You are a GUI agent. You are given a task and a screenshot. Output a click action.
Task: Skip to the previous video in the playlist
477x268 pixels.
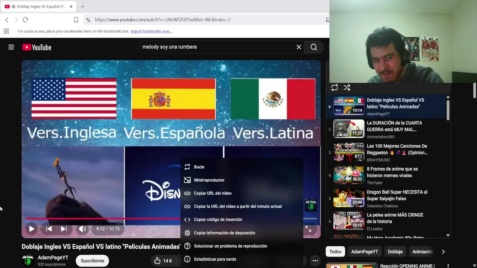[x=49, y=229]
